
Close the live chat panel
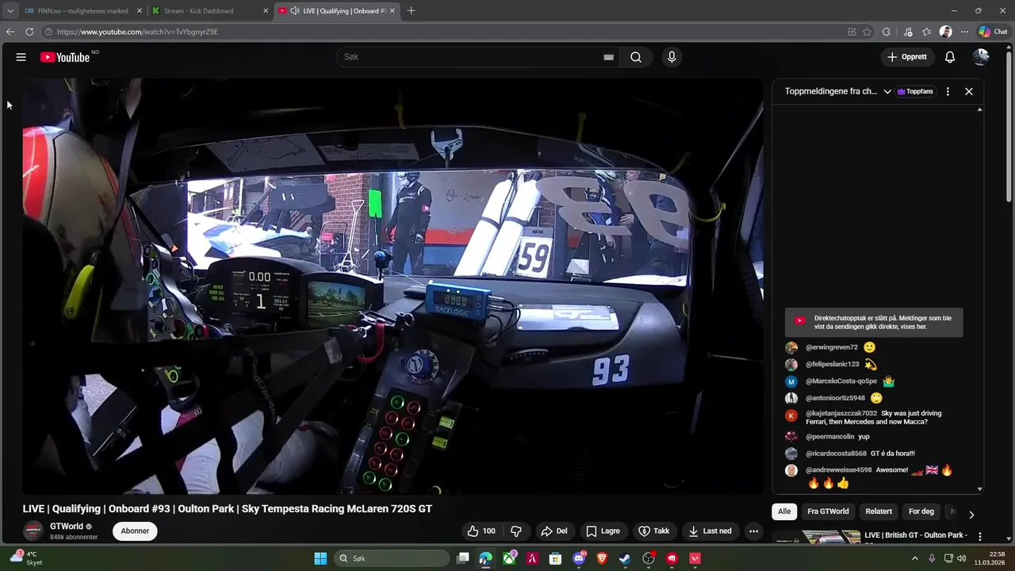[969, 91]
